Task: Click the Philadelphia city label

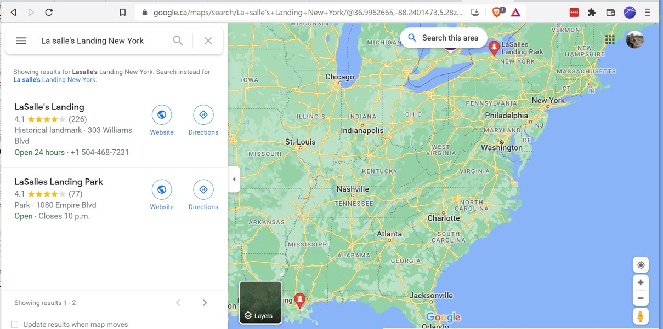Action: pos(507,116)
